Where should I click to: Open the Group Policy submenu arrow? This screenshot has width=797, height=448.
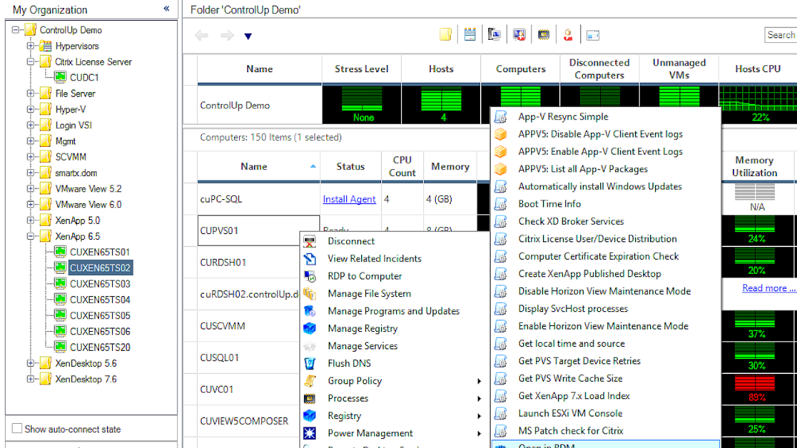coord(479,381)
